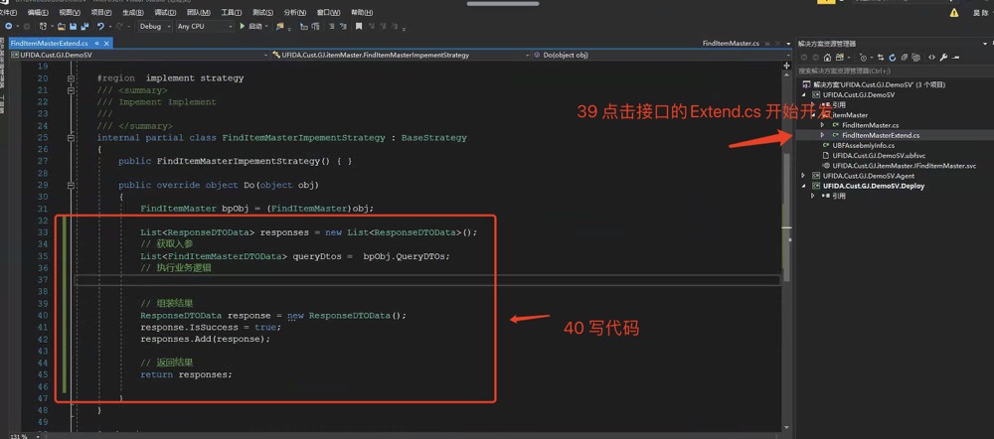Click View Code icon in Solution Explorer

click(x=931, y=58)
